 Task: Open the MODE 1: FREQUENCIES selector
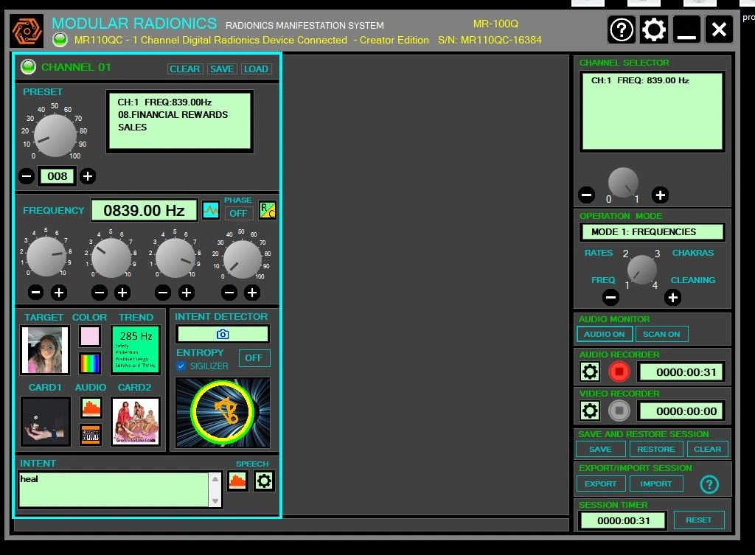point(651,231)
